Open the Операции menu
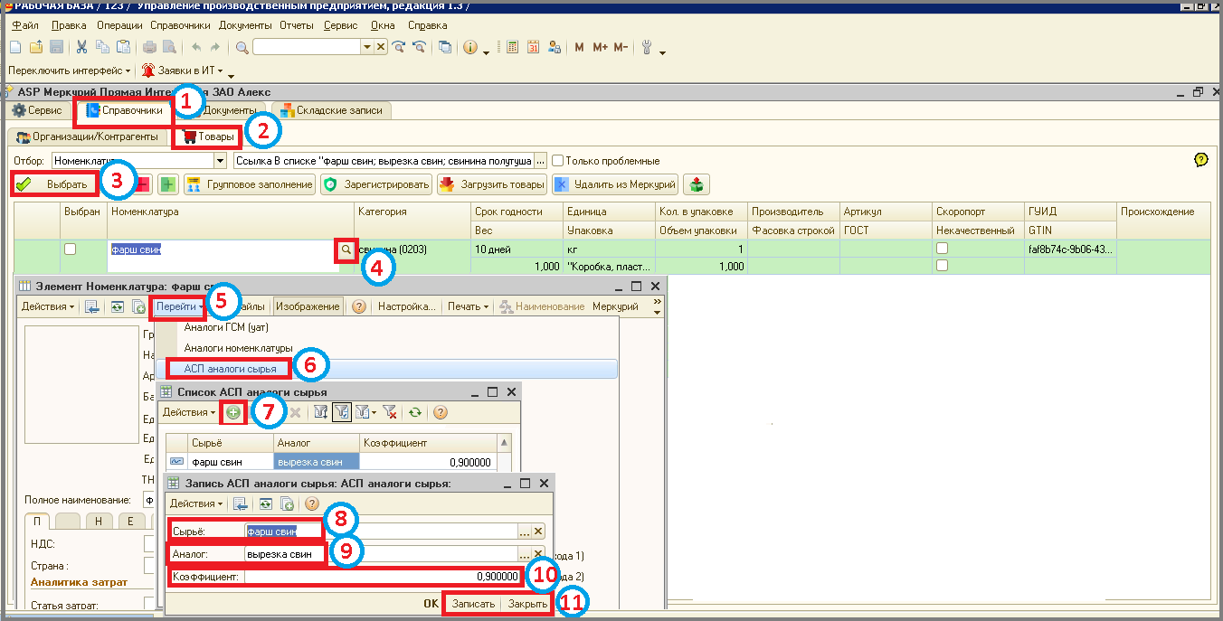The image size is (1223, 621). coord(120,25)
